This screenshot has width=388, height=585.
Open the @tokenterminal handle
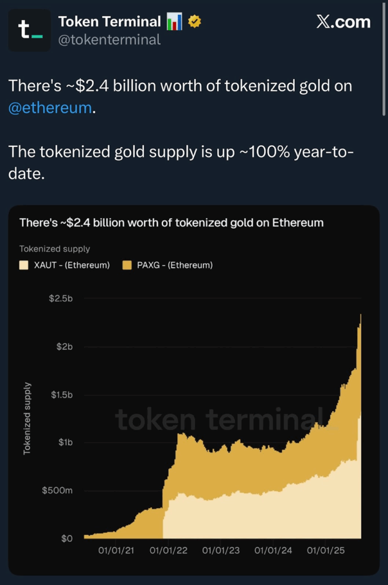(109, 39)
